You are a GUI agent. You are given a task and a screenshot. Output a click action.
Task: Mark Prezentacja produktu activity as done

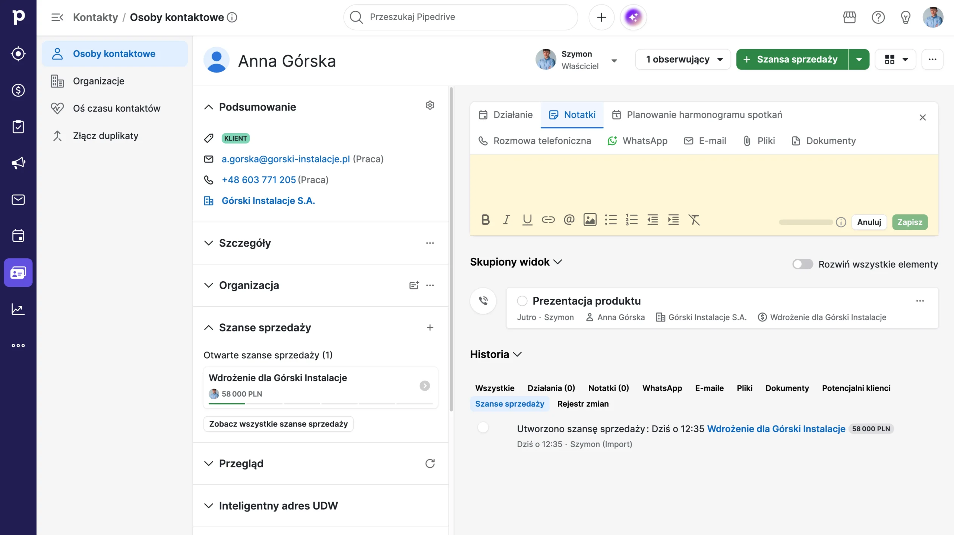(x=522, y=301)
